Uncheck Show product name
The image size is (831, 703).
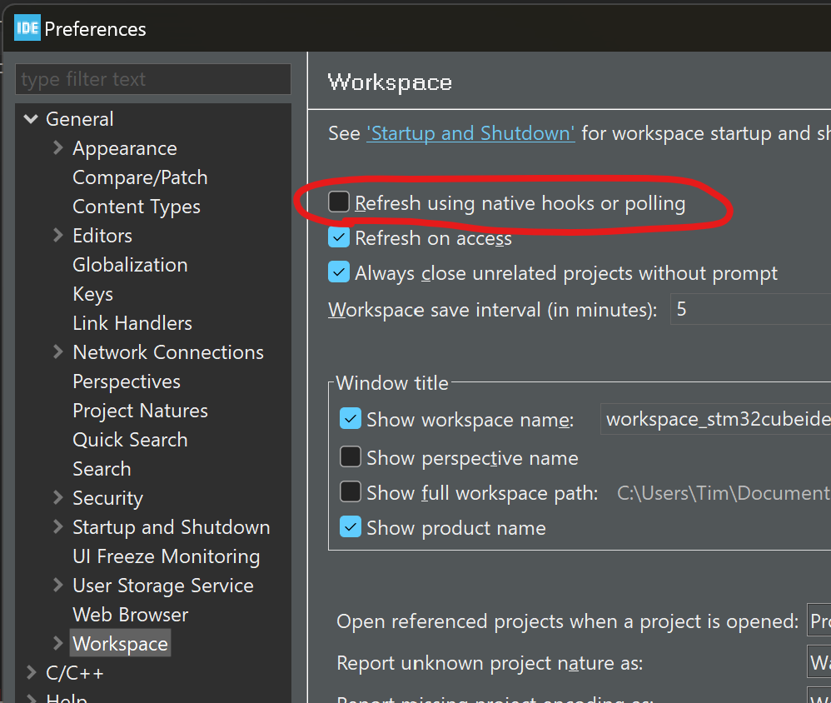pyautogui.click(x=351, y=527)
